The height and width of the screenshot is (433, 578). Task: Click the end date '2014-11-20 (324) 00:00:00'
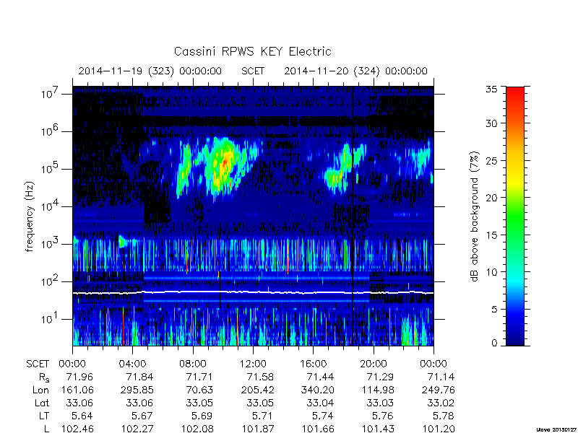(355, 71)
